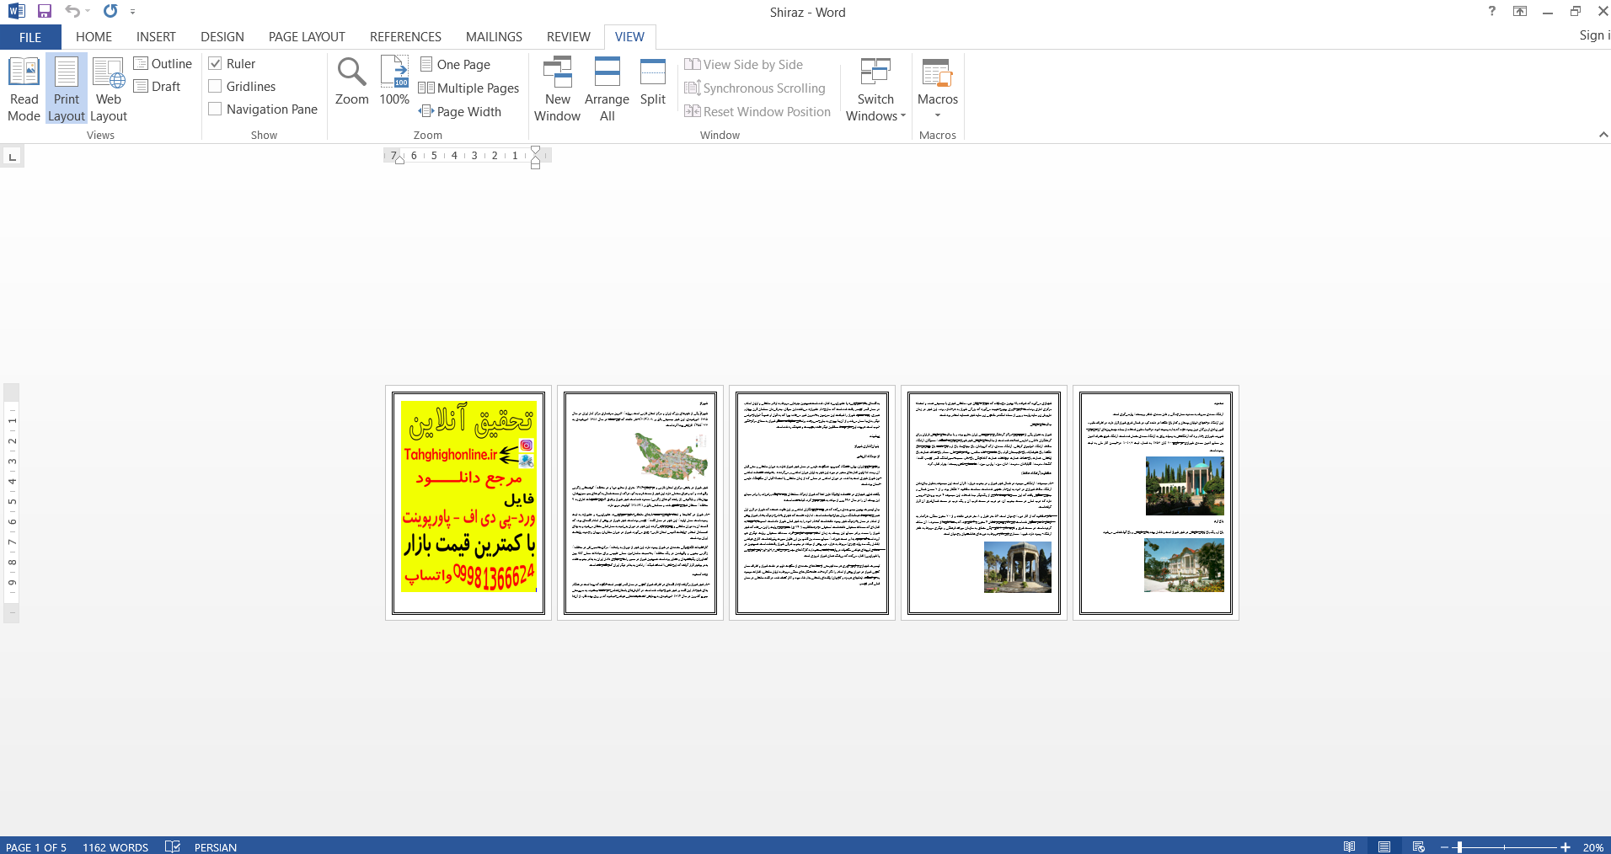The height and width of the screenshot is (854, 1611).
Task: Show Multiple Pages zoom
Action: [469, 88]
